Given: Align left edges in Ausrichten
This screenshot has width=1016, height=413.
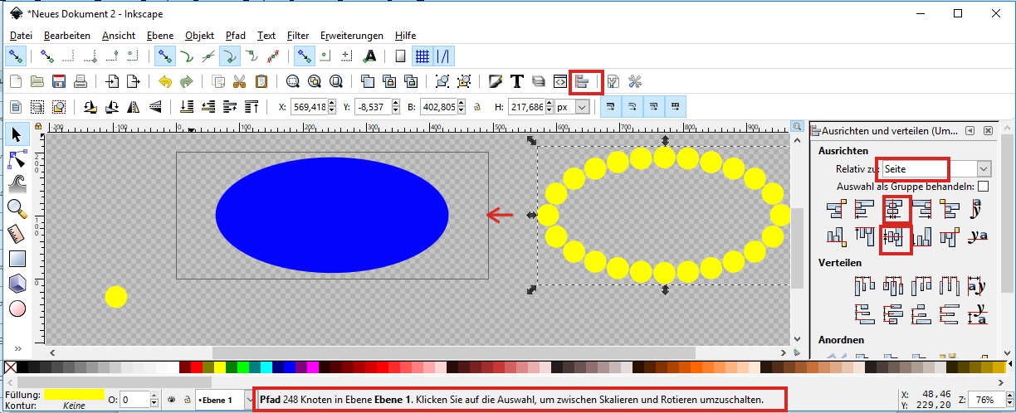Looking at the screenshot, I should click(865, 209).
